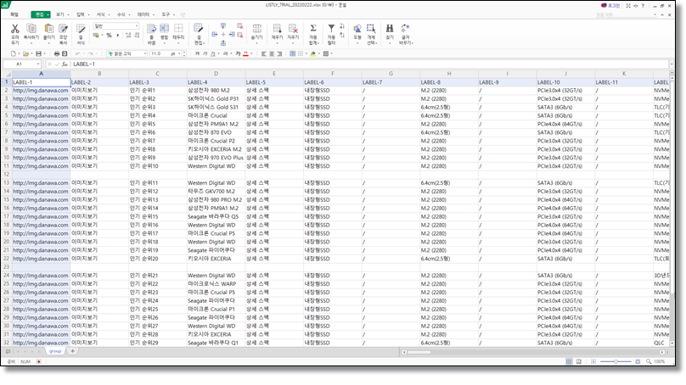Open the 입력 (Insert) menu
Screen dimensions: 686x385
81,15
